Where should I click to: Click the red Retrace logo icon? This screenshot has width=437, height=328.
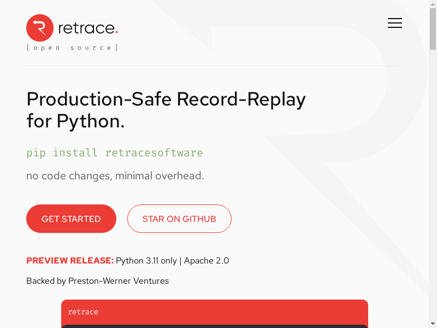[40, 28]
